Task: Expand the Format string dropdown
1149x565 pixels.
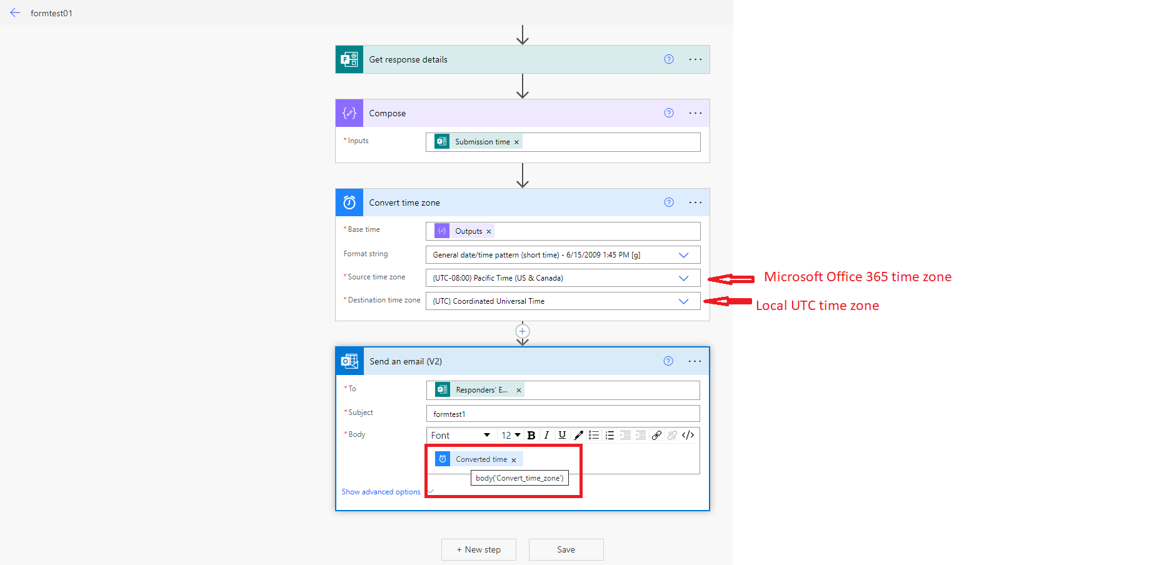Action: (x=683, y=255)
